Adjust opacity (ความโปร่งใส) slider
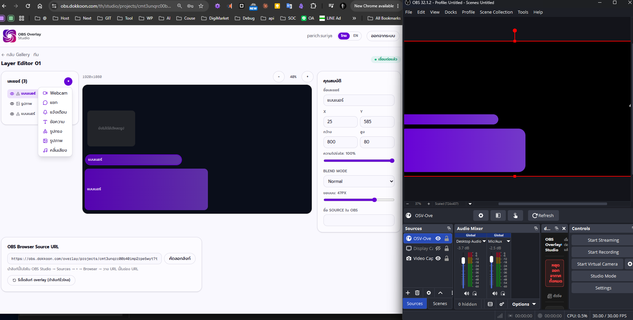This screenshot has width=633, height=320. 359,161
